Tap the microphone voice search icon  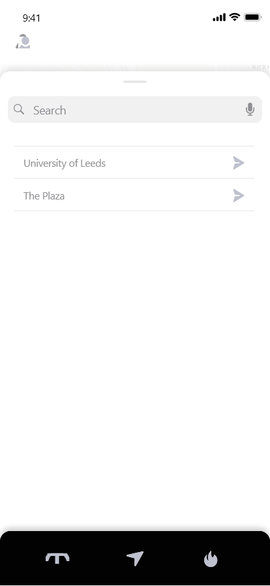pyautogui.click(x=250, y=109)
